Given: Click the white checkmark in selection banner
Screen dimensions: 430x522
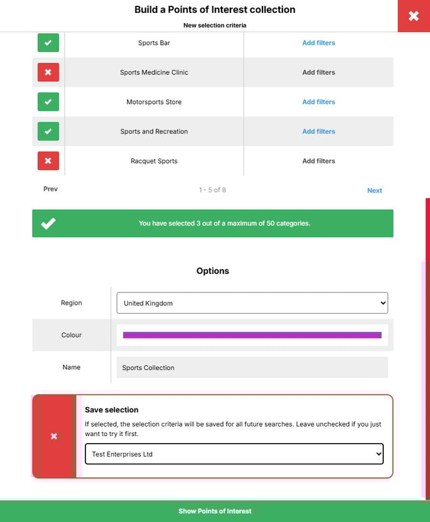Looking at the screenshot, I should 48,224.
